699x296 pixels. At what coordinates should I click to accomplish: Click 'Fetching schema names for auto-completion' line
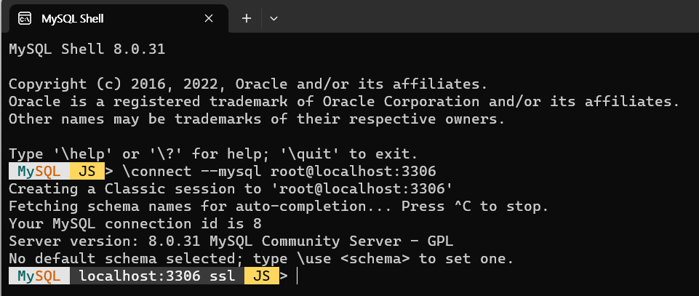pos(279,207)
